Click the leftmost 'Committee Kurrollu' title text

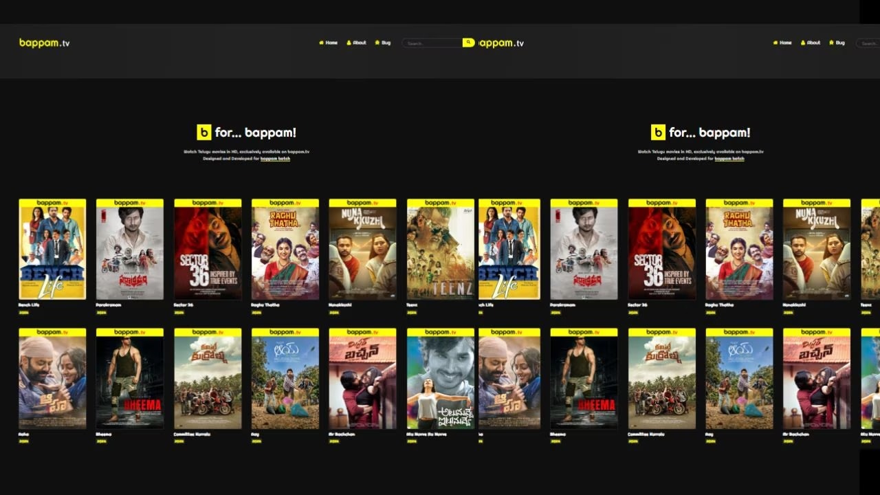point(192,434)
